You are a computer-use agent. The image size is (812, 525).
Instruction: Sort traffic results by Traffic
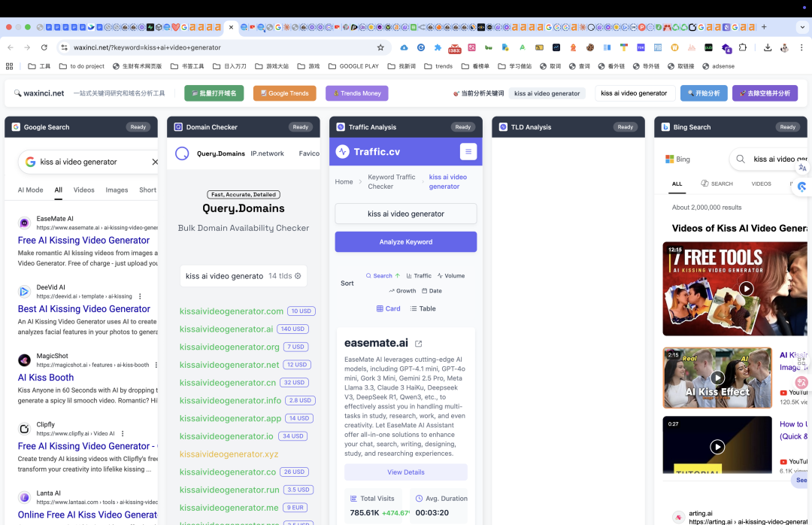[x=419, y=276]
